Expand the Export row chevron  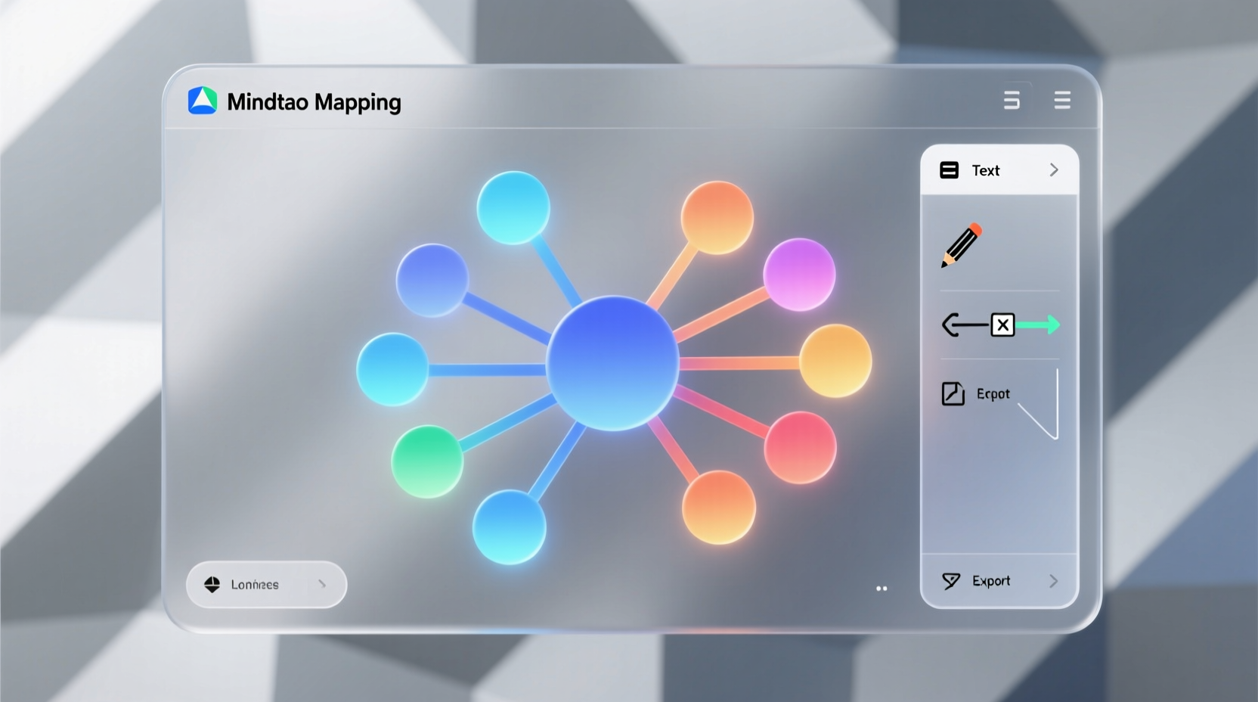[1053, 581]
